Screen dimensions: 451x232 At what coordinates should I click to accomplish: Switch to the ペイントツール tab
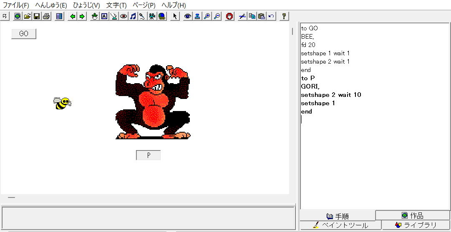pyautogui.click(x=340, y=225)
